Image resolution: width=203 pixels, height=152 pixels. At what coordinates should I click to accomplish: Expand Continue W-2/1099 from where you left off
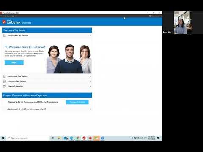91,109
